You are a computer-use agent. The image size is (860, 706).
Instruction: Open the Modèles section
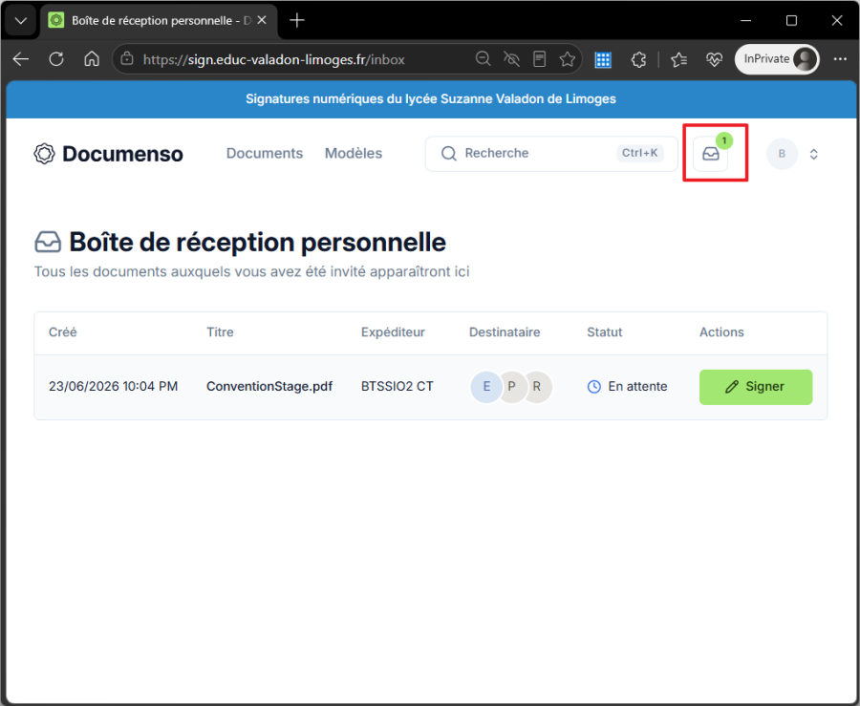(x=354, y=154)
